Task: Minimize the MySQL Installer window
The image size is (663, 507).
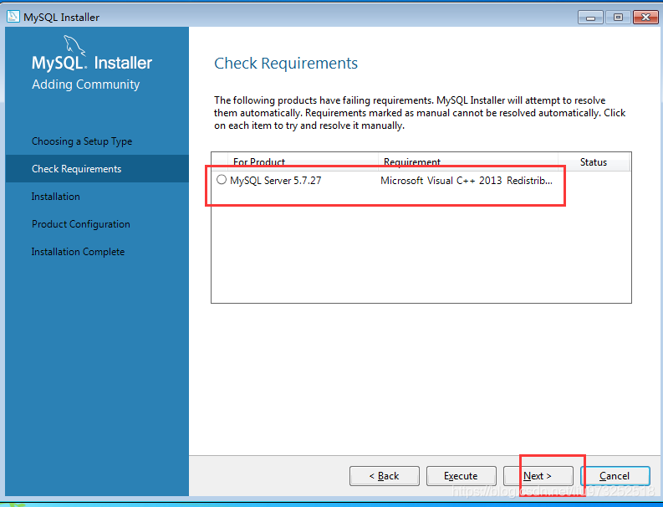Action: coord(590,18)
